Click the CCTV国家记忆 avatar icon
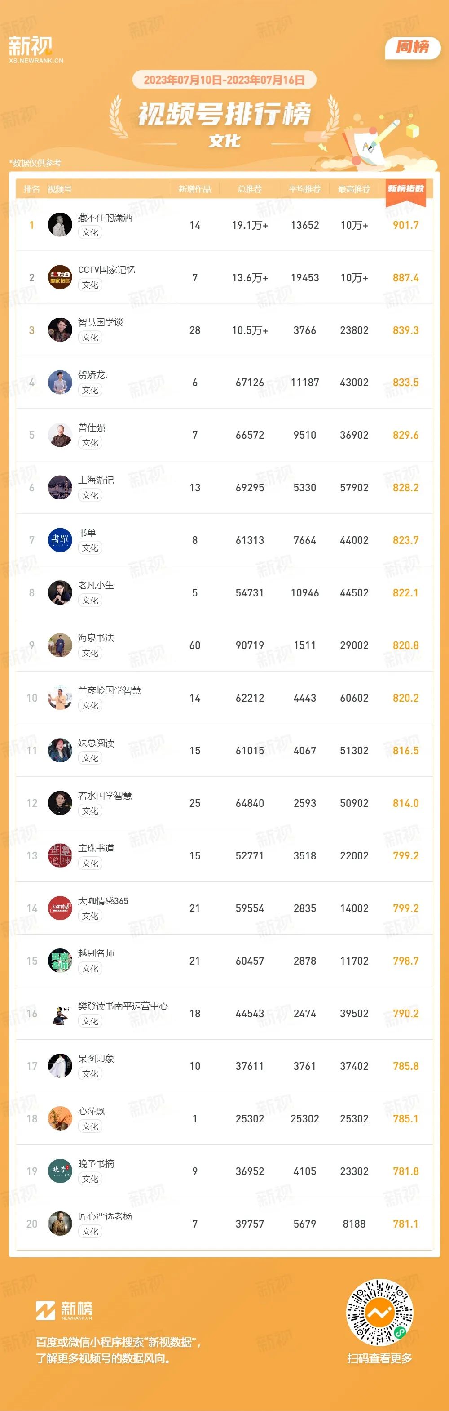Viewport: 449px width, 1411px height. coord(60,277)
